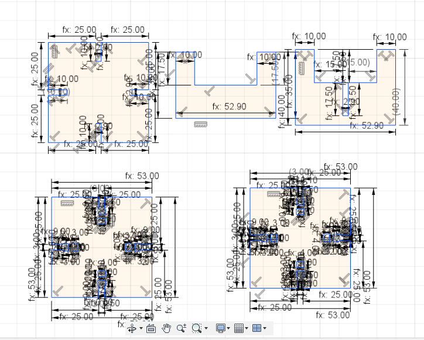Select first fx: 25.00 dimension above top-left sketch
424x340 pixels.
(x=79, y=29)
